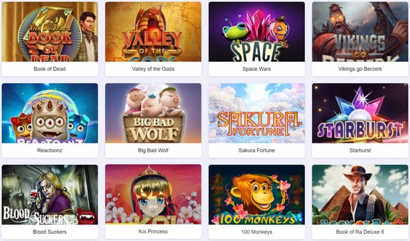Open the Koi Princess thumbnail
Screen dimensions: 410x241
[x=153, y=195]
